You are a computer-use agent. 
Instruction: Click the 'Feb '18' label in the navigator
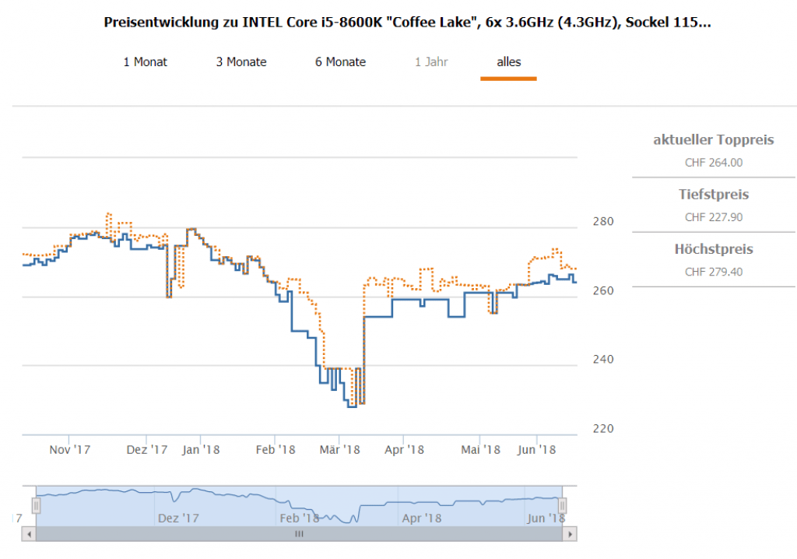pyautogui.click(x=299, y=519)
